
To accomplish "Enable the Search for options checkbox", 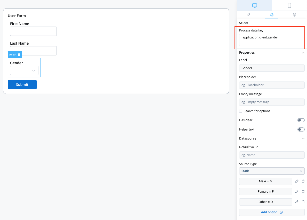I will [x=241, y=111].
